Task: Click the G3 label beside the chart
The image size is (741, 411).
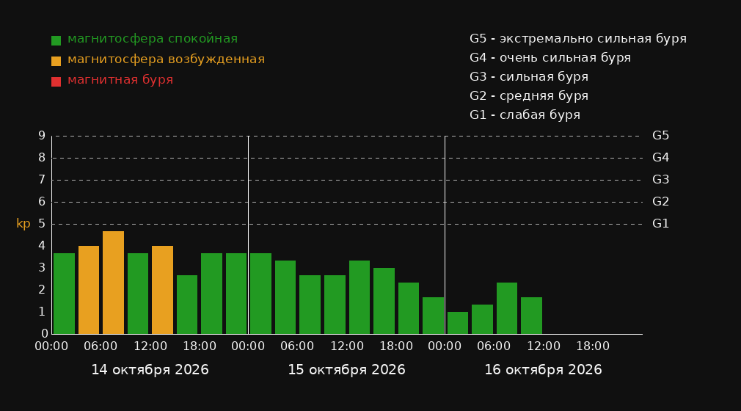Action: (x=660, y=180)
